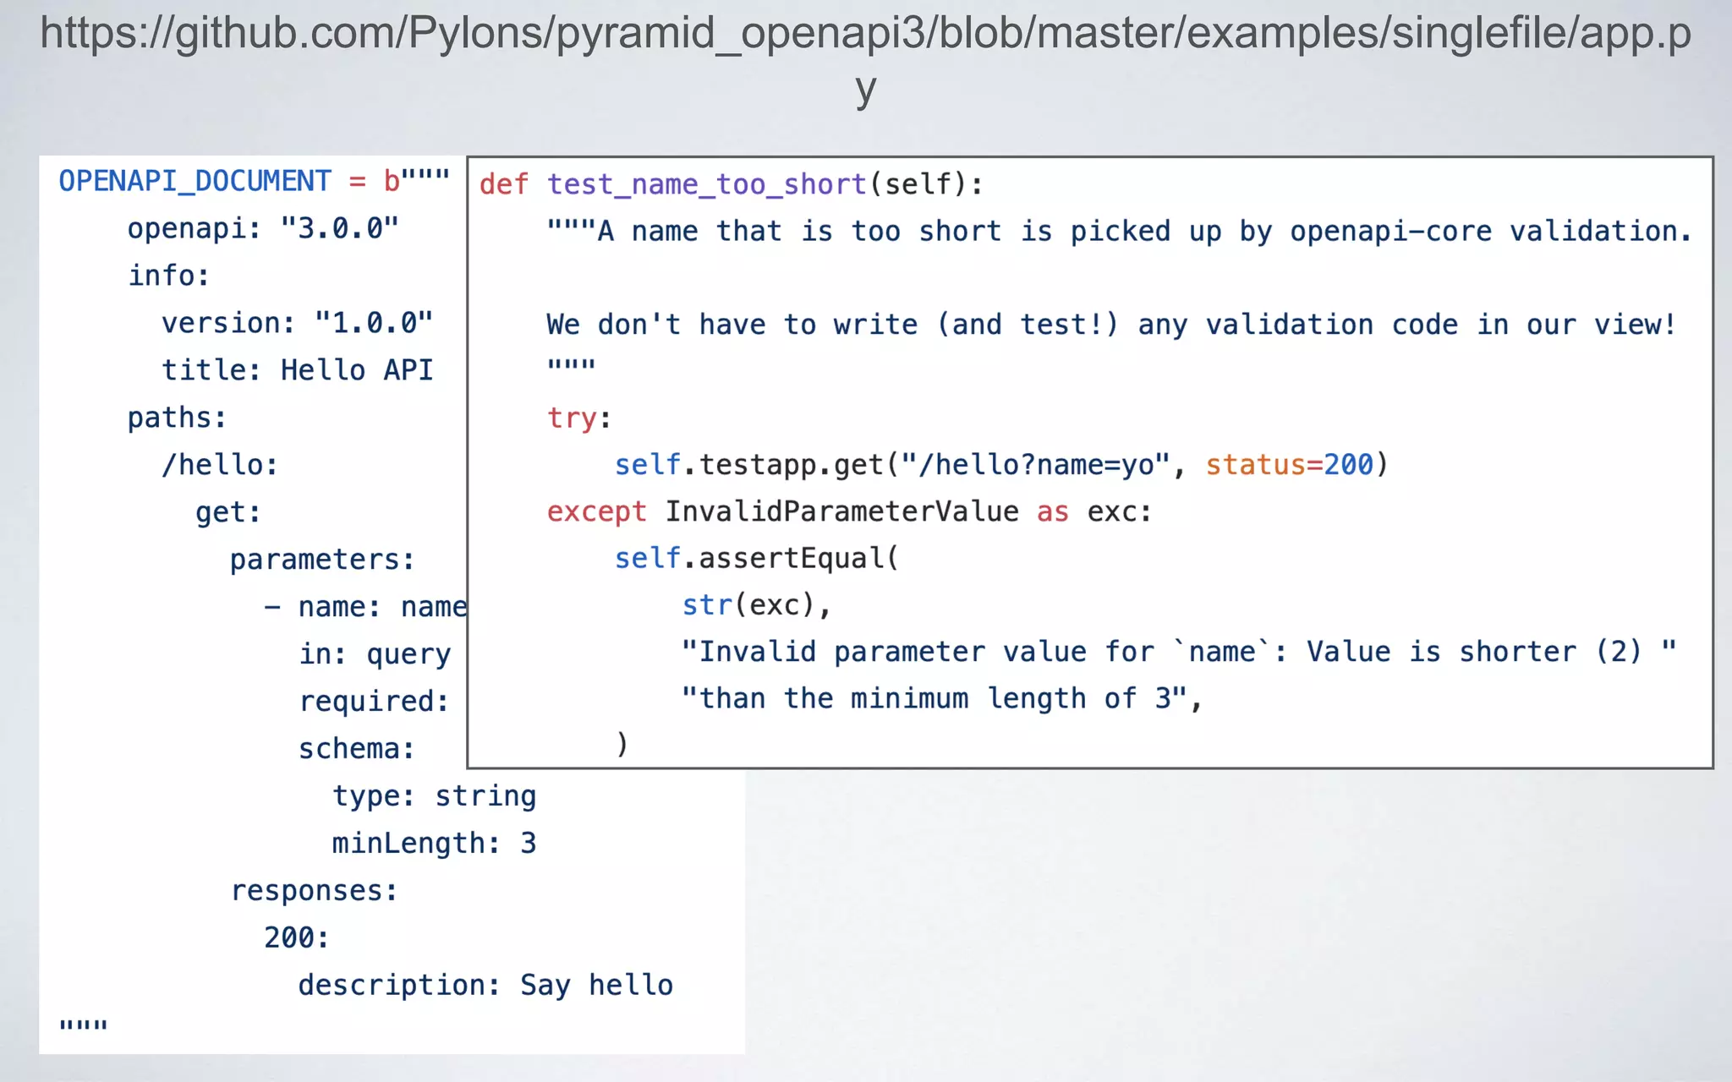Click the 'self.testapp.get' call line
This screenshot has height=1082, width=1732.
click(x=1001, y=465)
